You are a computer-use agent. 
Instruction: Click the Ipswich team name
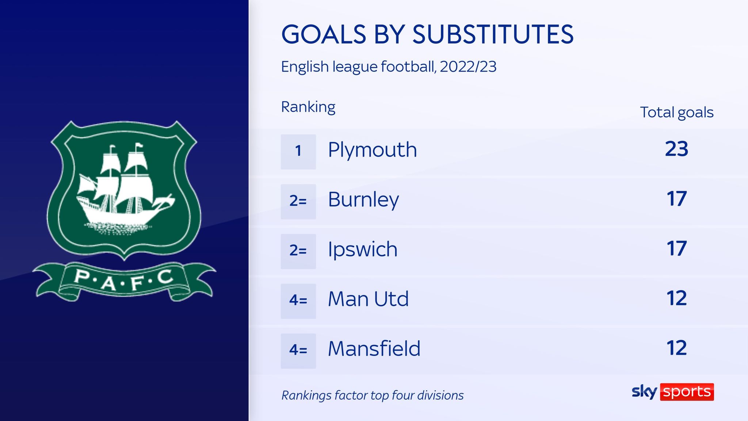click(362, 250)
